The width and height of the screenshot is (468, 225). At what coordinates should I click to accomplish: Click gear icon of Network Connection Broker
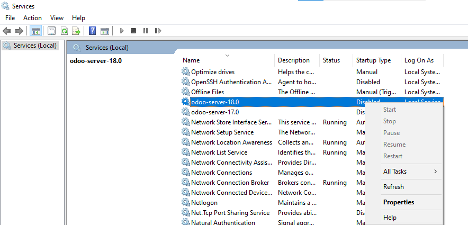(x=186, y=183)
